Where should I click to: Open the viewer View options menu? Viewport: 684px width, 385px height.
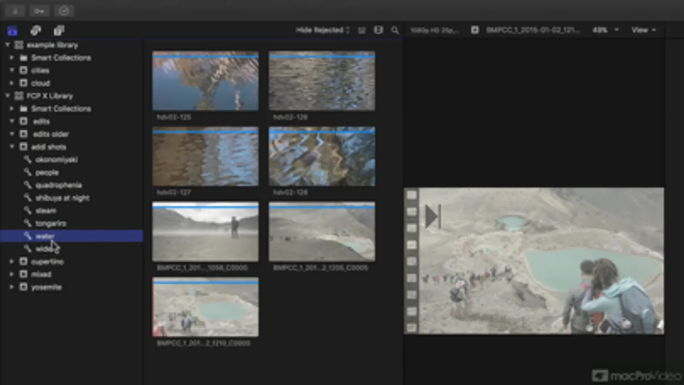tap(643, 30)
